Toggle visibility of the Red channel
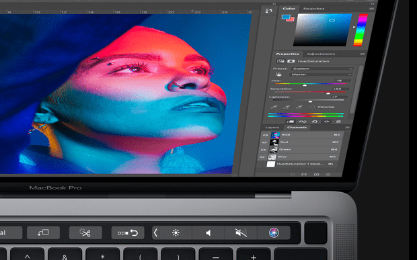The image size is (417, 260). tap(264, 142)
